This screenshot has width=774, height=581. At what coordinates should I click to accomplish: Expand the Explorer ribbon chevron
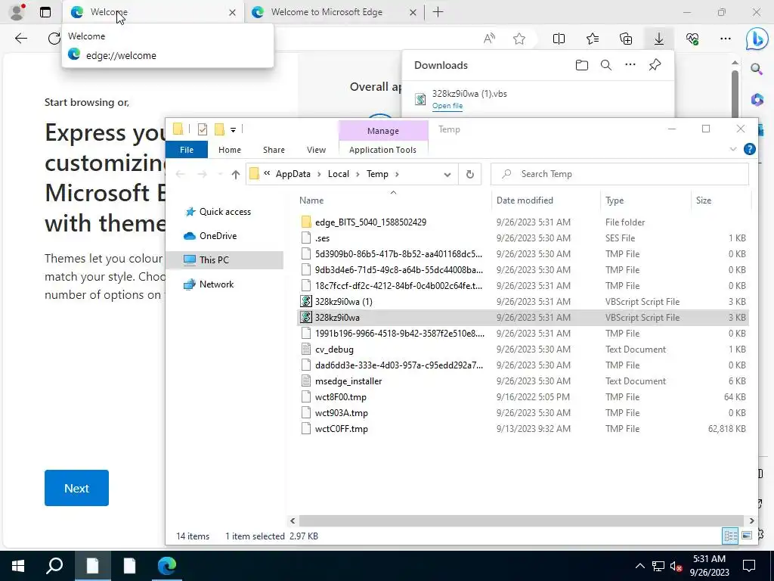pyautogui.click(x=732, y=149)
